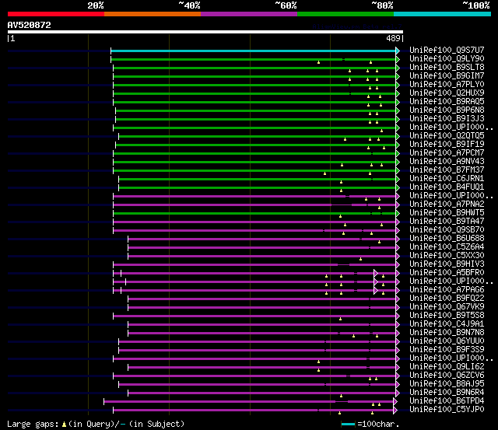498x430 pixels.
Task: Click the purple ~60% identity legend segment
Action: [x=249, y=14]
